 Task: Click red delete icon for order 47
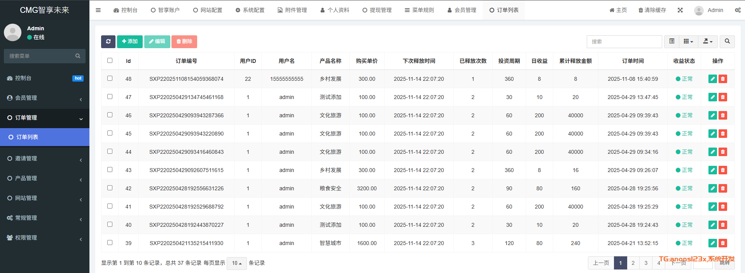pos(723,97)
